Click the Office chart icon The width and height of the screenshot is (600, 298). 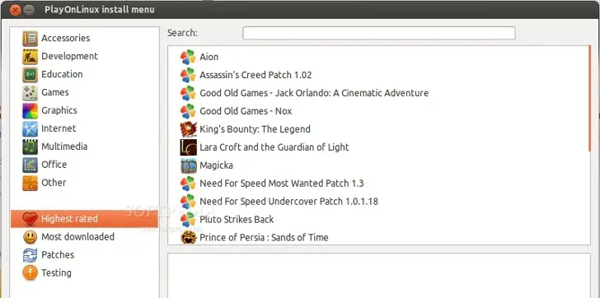pos(30,165)
